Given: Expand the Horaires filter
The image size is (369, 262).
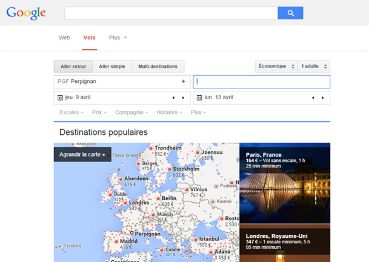Looking at the screenshot, I should tap(169, 113).
